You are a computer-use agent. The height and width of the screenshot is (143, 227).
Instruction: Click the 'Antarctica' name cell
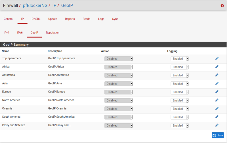pos(9,75)
